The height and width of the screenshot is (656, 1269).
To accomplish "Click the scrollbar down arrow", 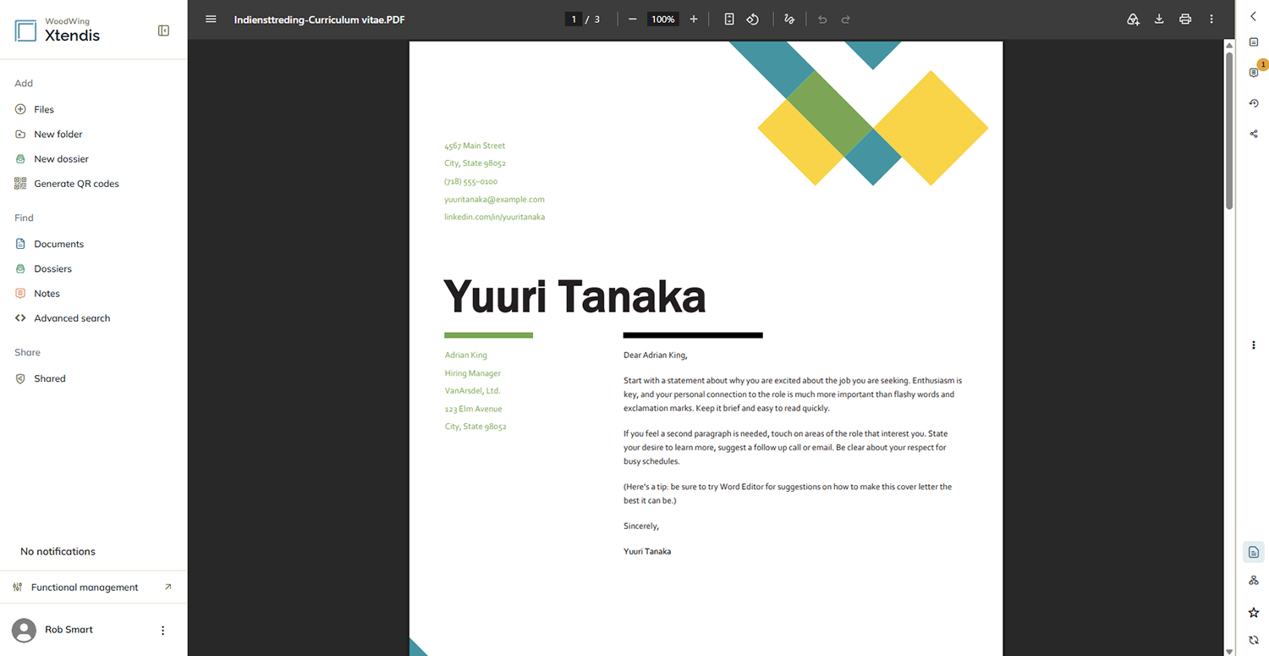I will pos(1229,650).
